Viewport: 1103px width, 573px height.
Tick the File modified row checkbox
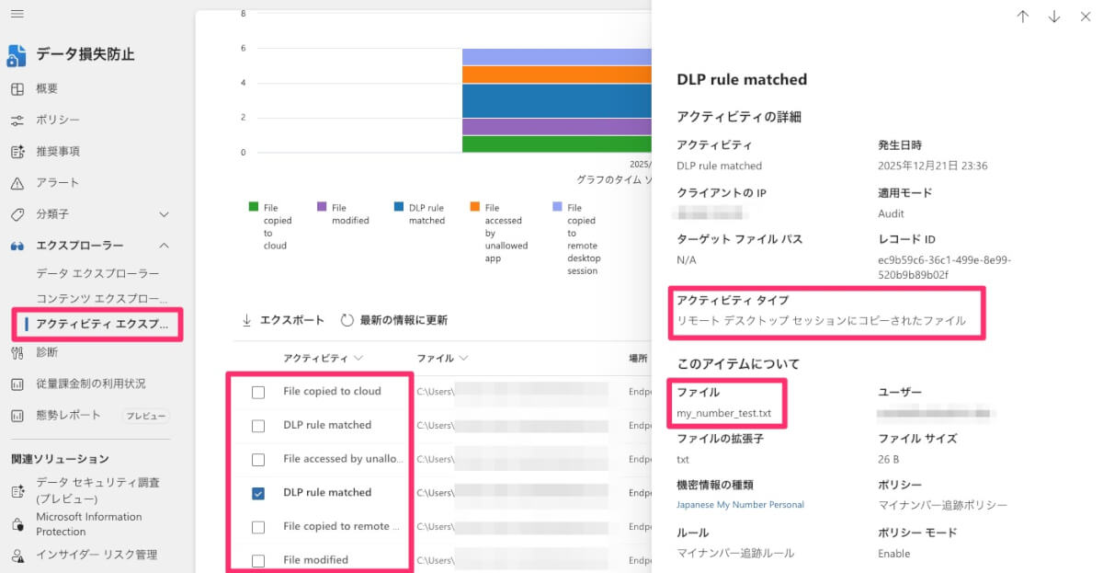tap(258, 560)
